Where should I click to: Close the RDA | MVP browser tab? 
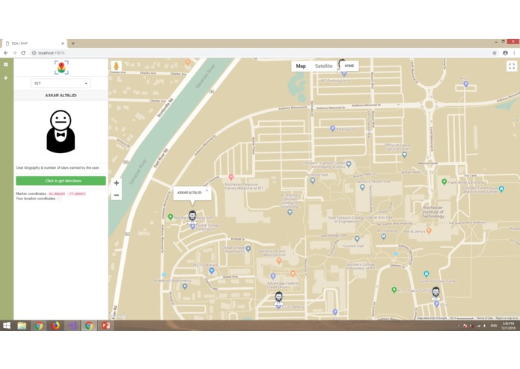coord(63,43)
